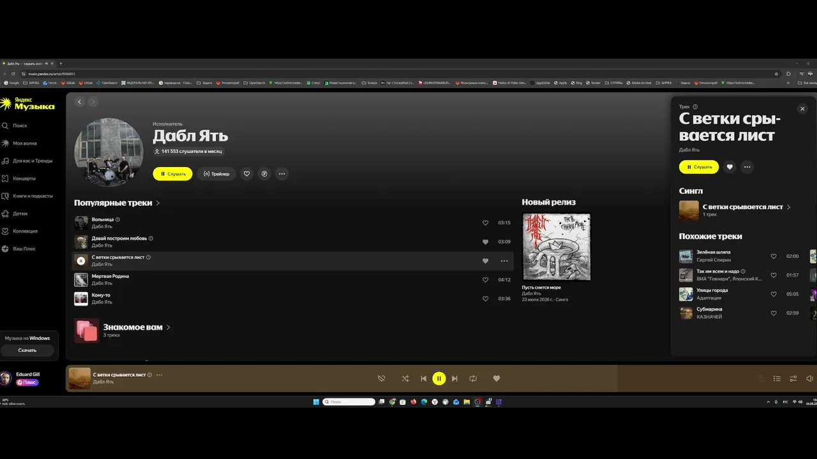Open more options in the track panel
Viewport: 817px width, 459px height.
point(747,167)
